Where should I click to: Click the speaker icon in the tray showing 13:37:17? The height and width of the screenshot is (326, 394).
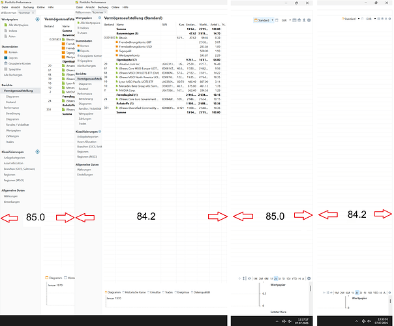coord(290,321)
